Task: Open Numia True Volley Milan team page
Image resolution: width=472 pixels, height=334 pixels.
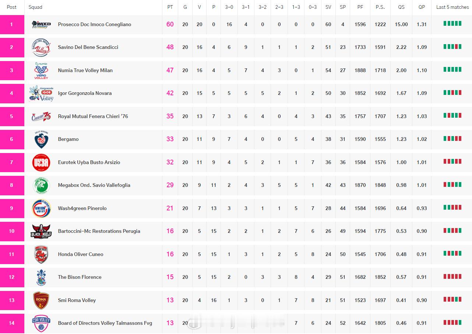Action: point(85,71)
